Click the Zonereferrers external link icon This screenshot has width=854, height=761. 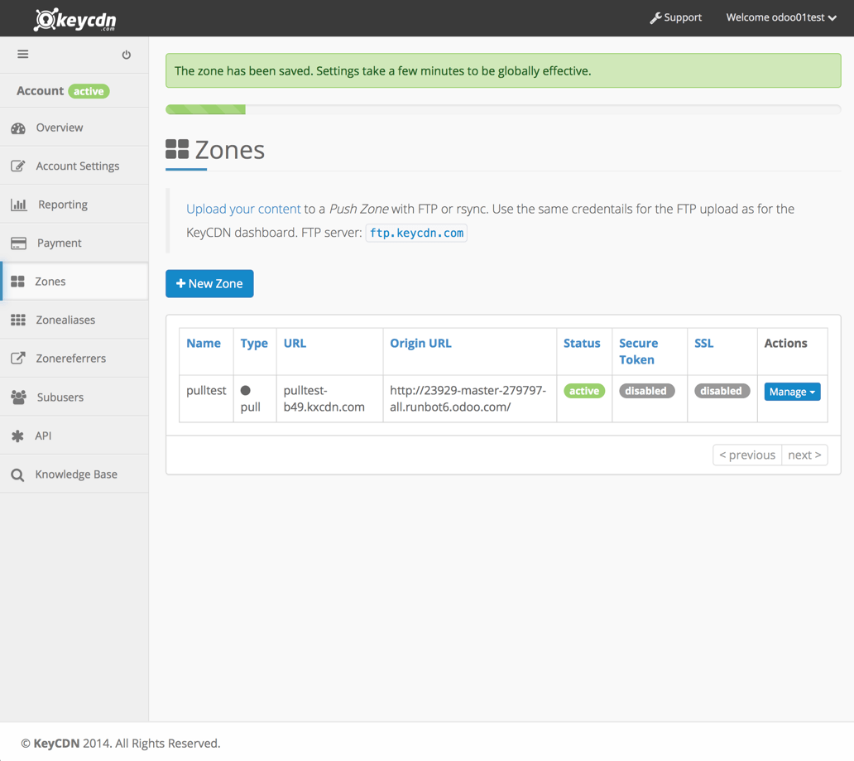(x=18, y=359)
